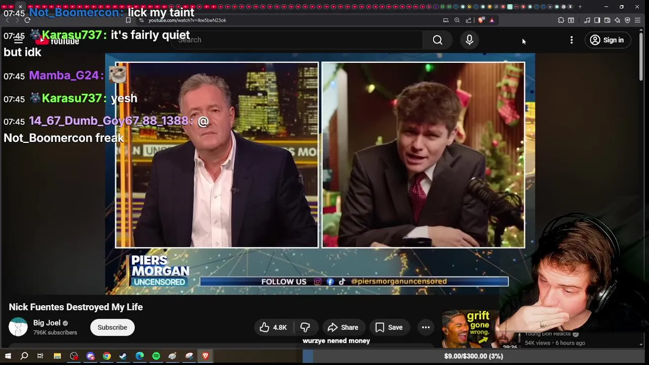This screenshot has width=649, height=365.
Task: Open OBS Studio from taskbar
Action: 74,356
